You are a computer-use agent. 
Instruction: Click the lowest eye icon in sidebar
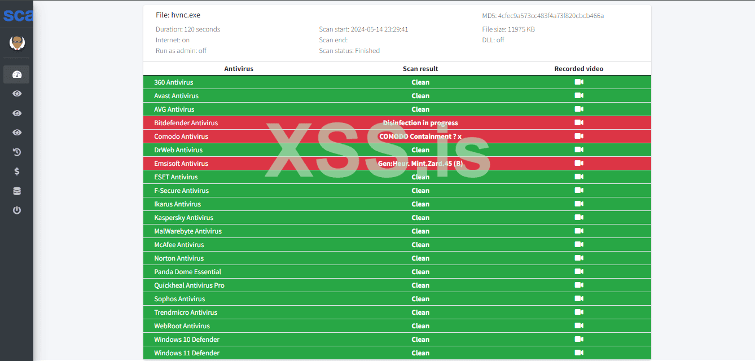coord(17,133)
